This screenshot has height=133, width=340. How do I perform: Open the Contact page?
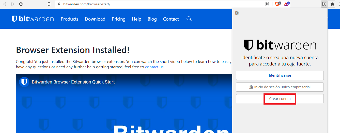point(171,19)
